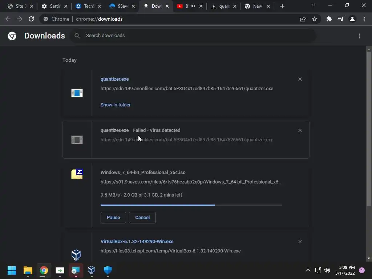
Task: Share this page icon in address bar
Action: point(303,19)
